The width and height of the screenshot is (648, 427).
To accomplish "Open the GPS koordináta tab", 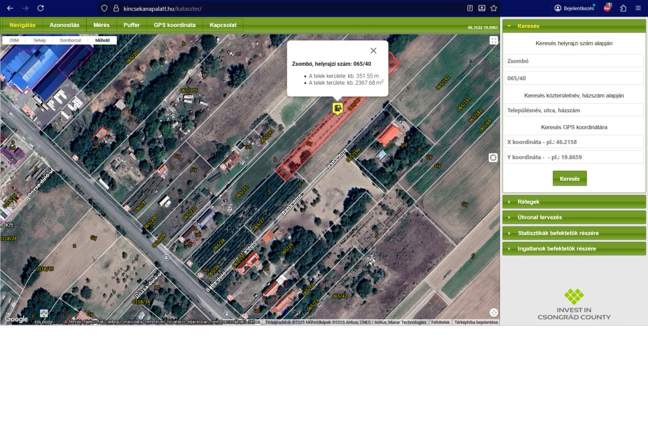I will 175,25.
